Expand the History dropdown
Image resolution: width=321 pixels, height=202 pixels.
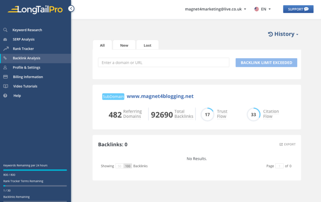click(x=283, y=34)
